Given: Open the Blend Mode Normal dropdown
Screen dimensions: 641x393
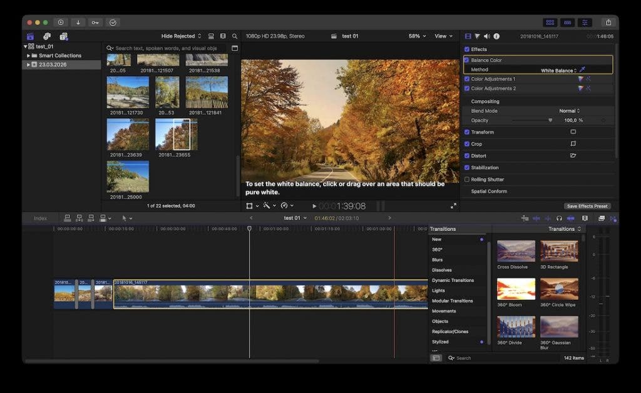Looking at the screenshot, I should click(570, 111).
